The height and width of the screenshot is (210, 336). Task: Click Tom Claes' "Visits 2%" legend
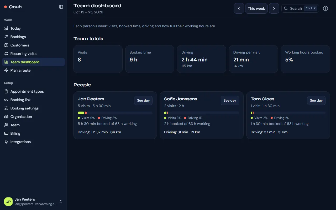click(259, 118)
